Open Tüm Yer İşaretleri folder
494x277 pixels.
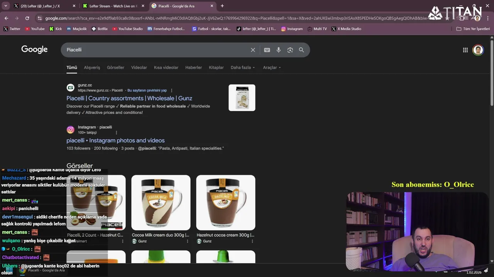click(x=473, y=29)
